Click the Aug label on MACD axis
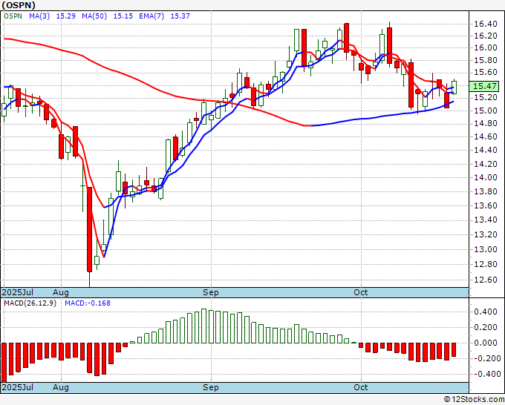 [61, 387]
